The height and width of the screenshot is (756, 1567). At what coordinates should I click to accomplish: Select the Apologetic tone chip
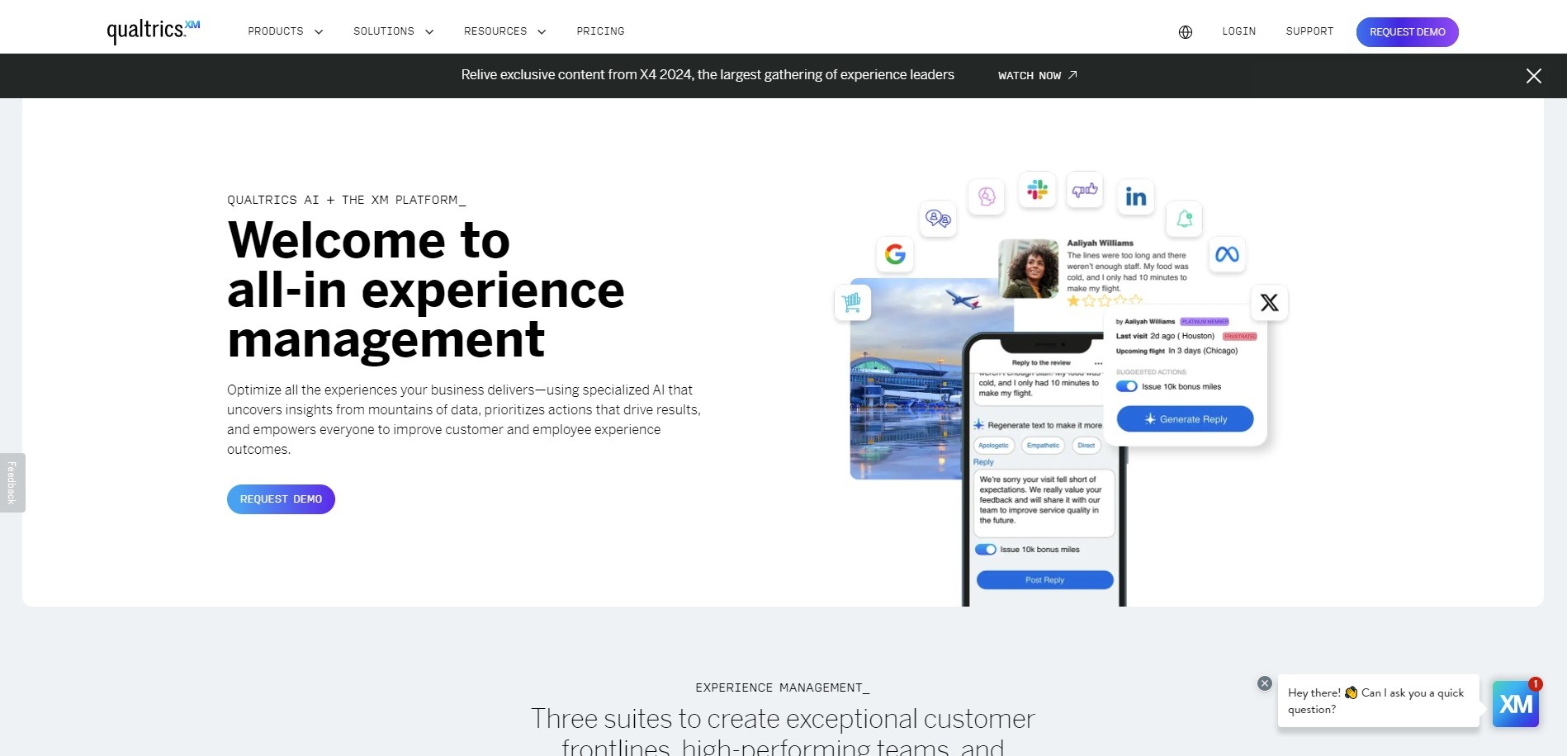[x=994, y=446]
